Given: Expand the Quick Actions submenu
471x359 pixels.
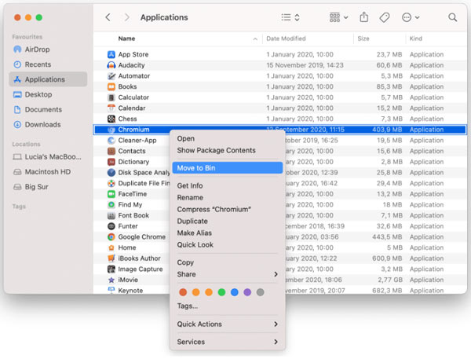Looking at the screenshot, I should [x=228, y=324].
